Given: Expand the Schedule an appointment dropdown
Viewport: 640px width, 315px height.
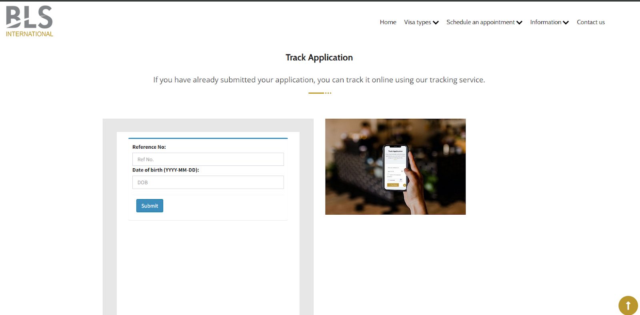Looking at the screenshot, I should coord(484,22).
